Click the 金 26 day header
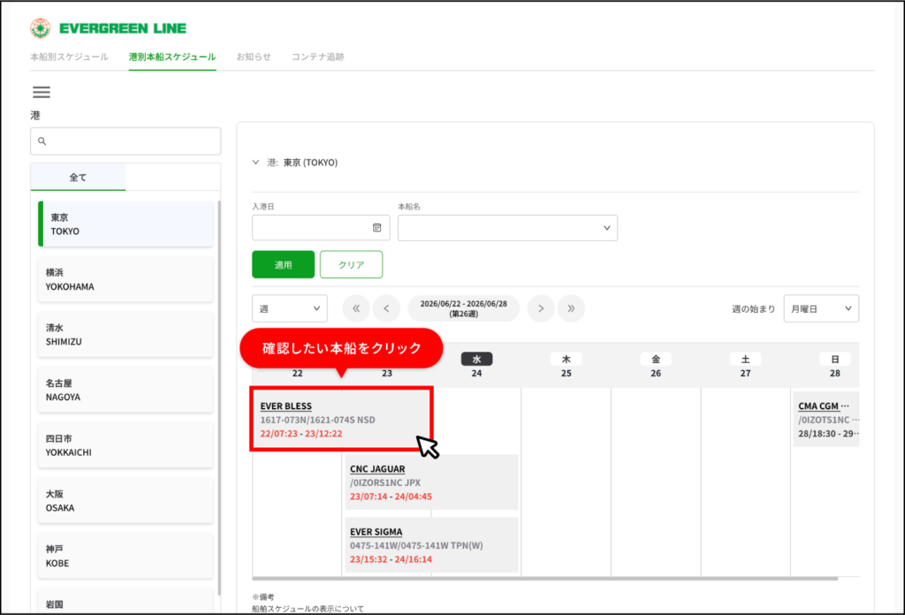 [656, 365]
